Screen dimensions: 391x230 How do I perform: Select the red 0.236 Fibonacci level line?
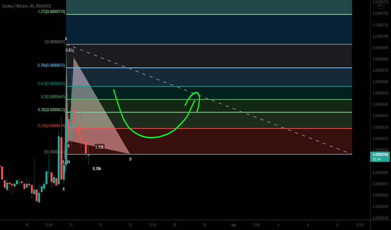209,128
